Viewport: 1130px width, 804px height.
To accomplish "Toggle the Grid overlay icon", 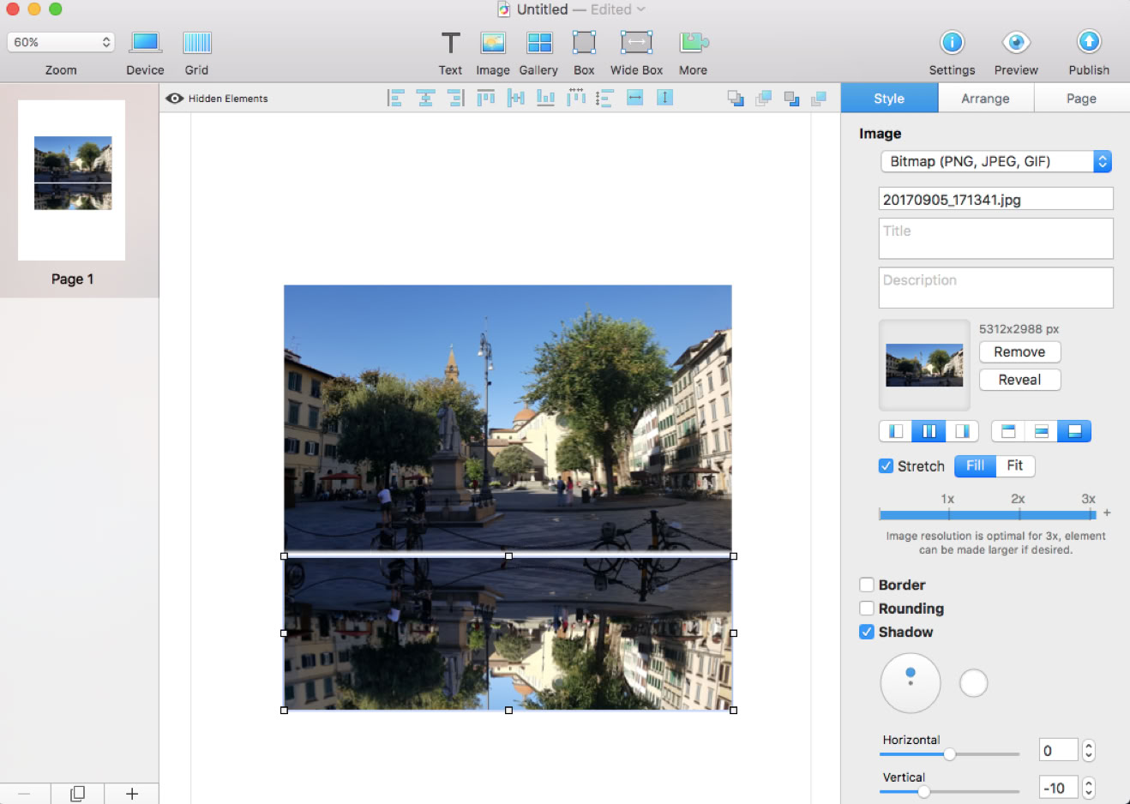I will tap(196, 43).
